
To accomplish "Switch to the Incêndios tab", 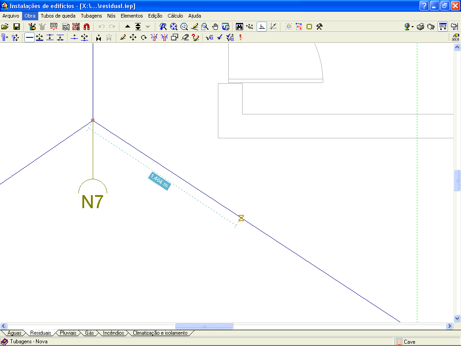I will pos(113,333).
